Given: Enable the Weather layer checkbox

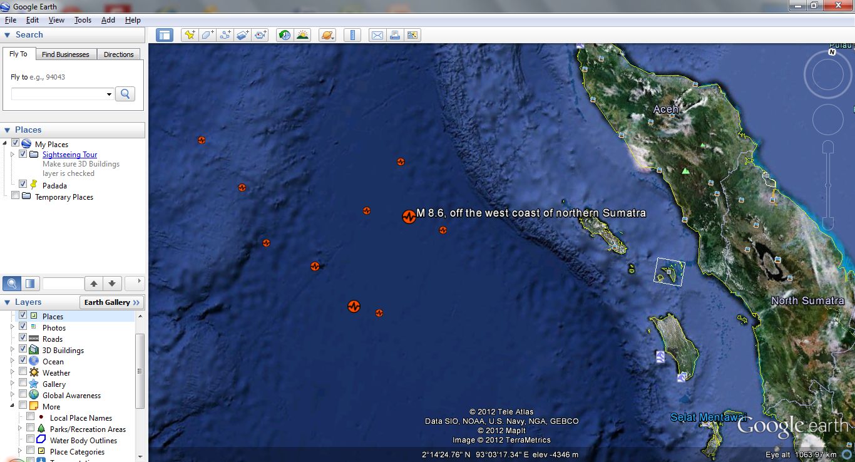Looking at the screenshot, I should 23,372.
